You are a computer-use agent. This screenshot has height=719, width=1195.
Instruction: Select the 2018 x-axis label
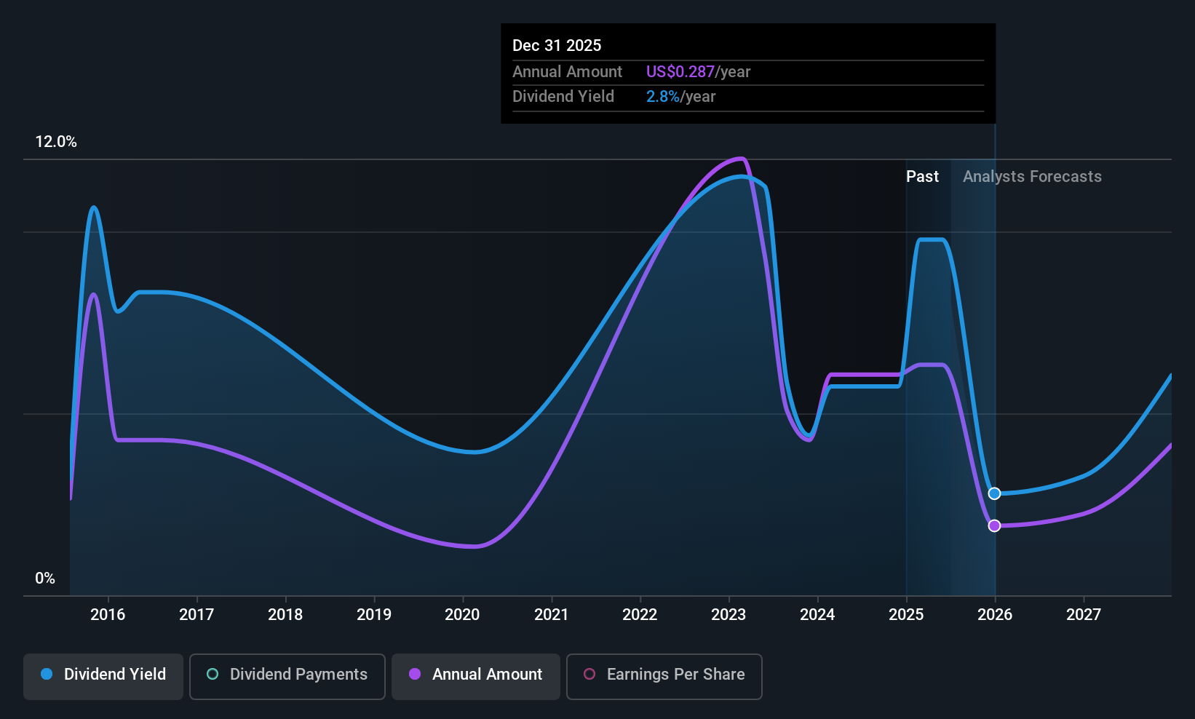pos(285,614)
